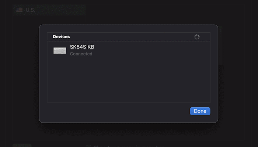The height and width of the screenshot is (147, 258).
Task: Click empty space in the Devices list
Action: [x=128, y=81]
